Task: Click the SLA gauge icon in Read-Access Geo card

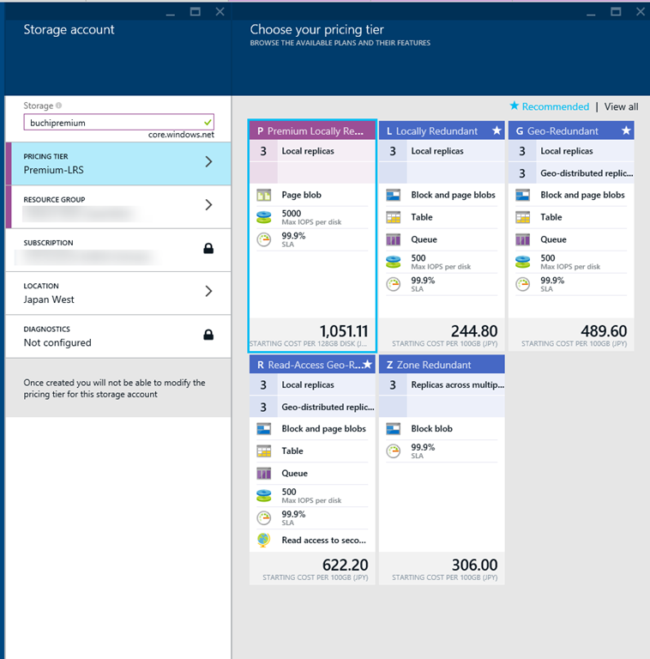Action: click(x=264, y=518)
